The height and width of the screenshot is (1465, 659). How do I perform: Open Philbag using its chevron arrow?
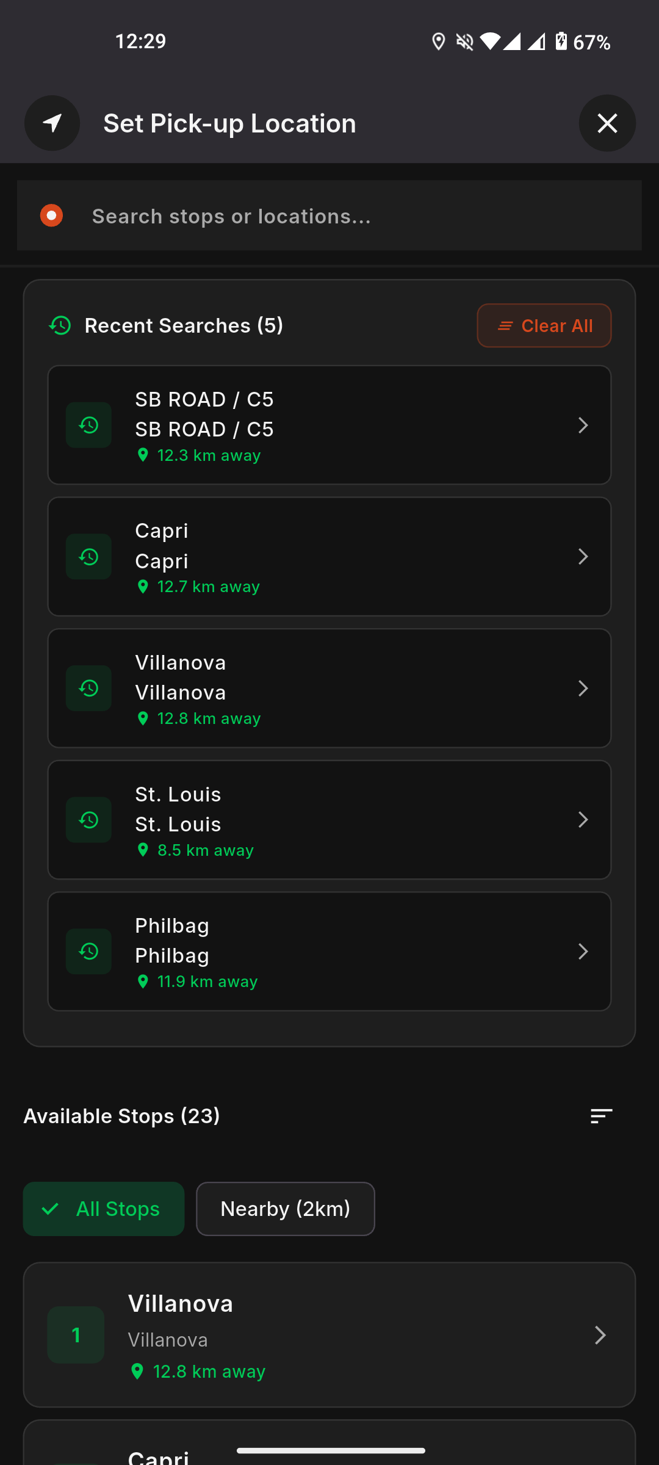583,951
